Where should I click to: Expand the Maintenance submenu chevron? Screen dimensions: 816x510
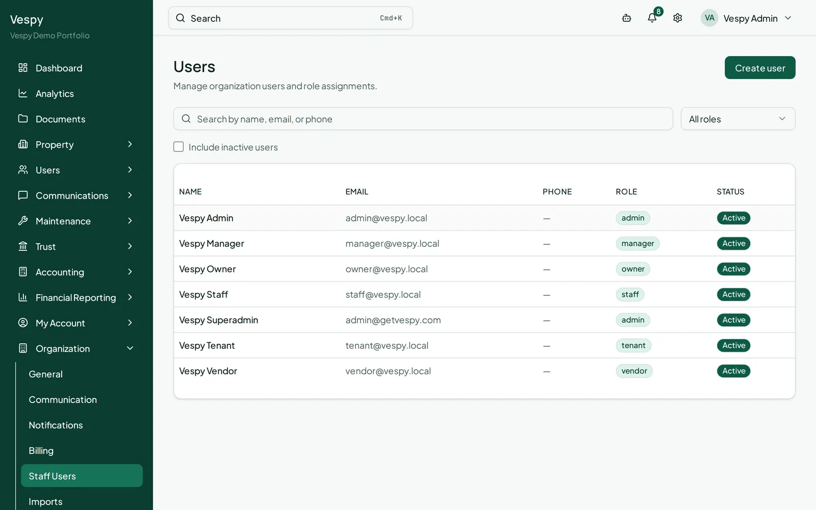point(130,221)
